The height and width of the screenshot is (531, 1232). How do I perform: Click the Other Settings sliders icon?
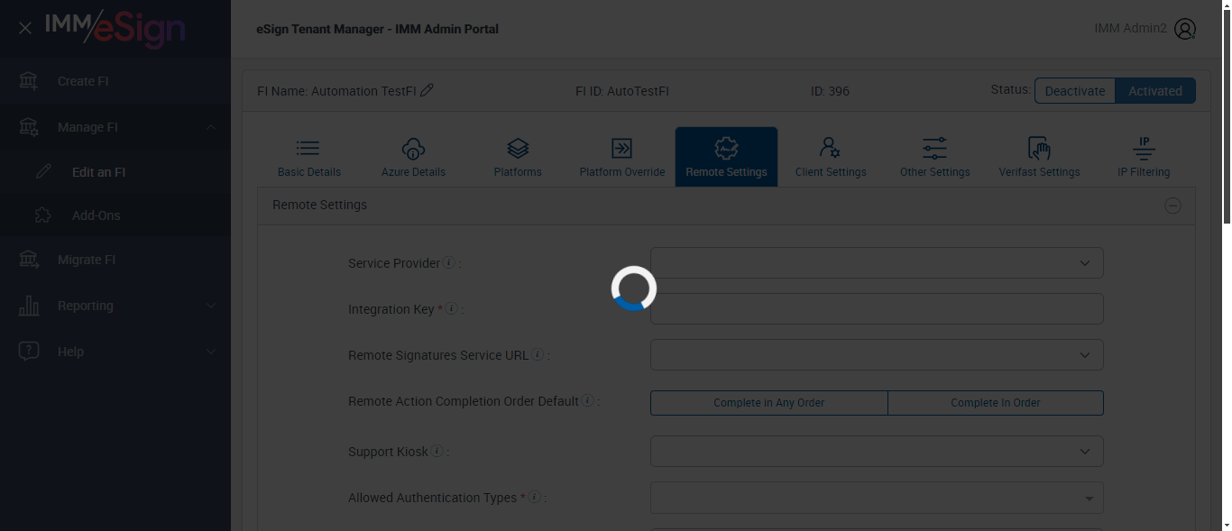[934, 148]
